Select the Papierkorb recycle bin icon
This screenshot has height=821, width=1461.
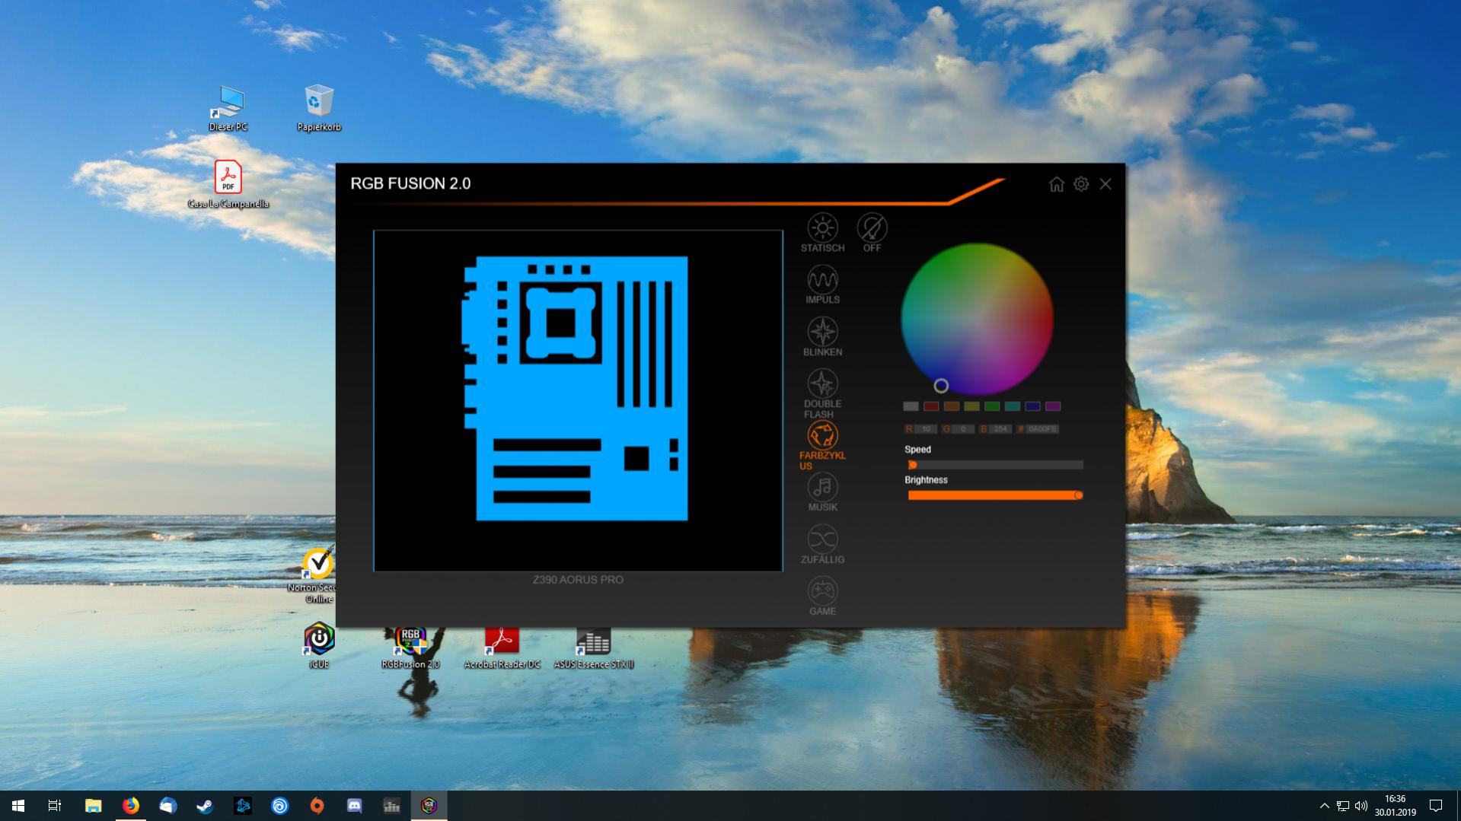[x=319, y=109]
